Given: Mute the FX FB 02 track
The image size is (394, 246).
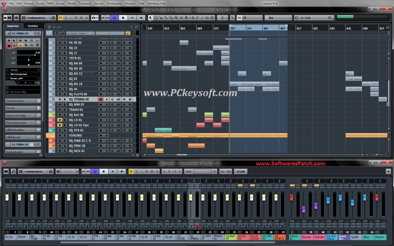Looking at the screenshot, I should point(60,43).
